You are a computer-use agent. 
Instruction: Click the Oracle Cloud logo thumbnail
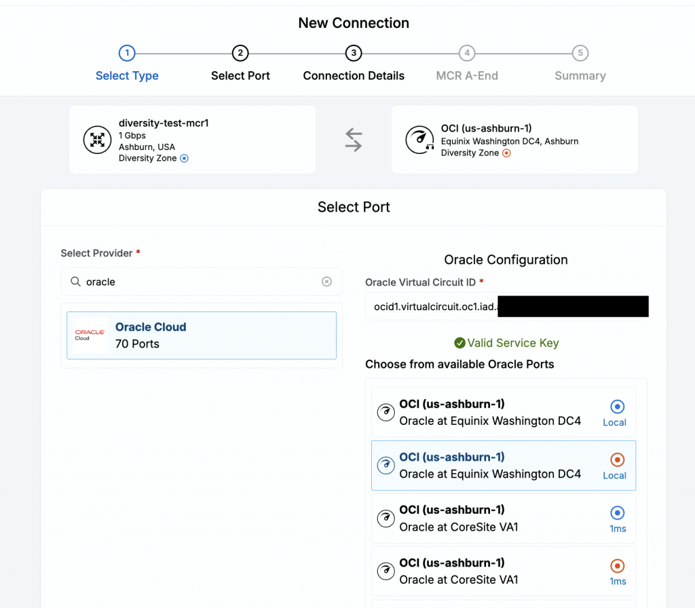pyautogui.click(x=90, y=335)
